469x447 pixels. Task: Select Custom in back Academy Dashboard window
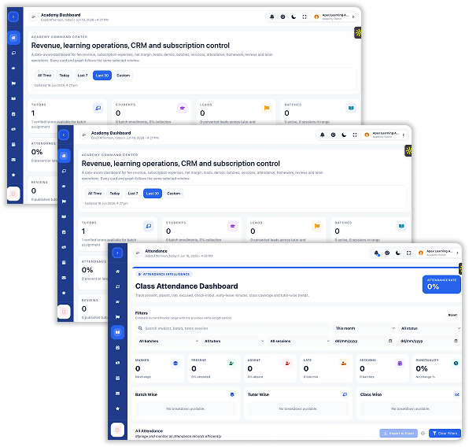pyautogui.click(x=124, y=76)
